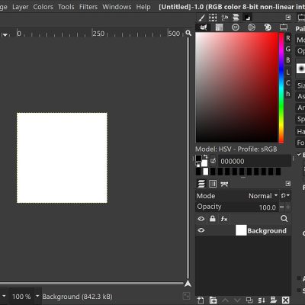
Task: Swap foreground and background colors arrow
Action: pyautogui.click(x=205, y=157)
